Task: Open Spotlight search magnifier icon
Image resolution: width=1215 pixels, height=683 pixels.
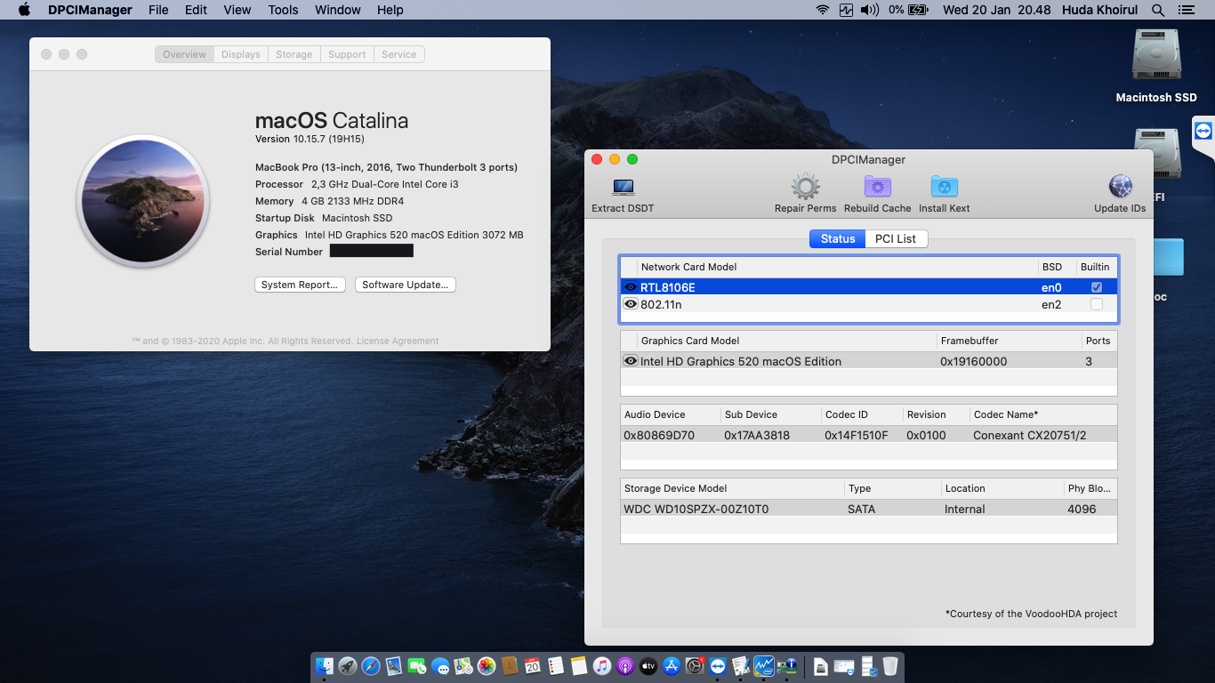Action: [x=1157, y=10]
